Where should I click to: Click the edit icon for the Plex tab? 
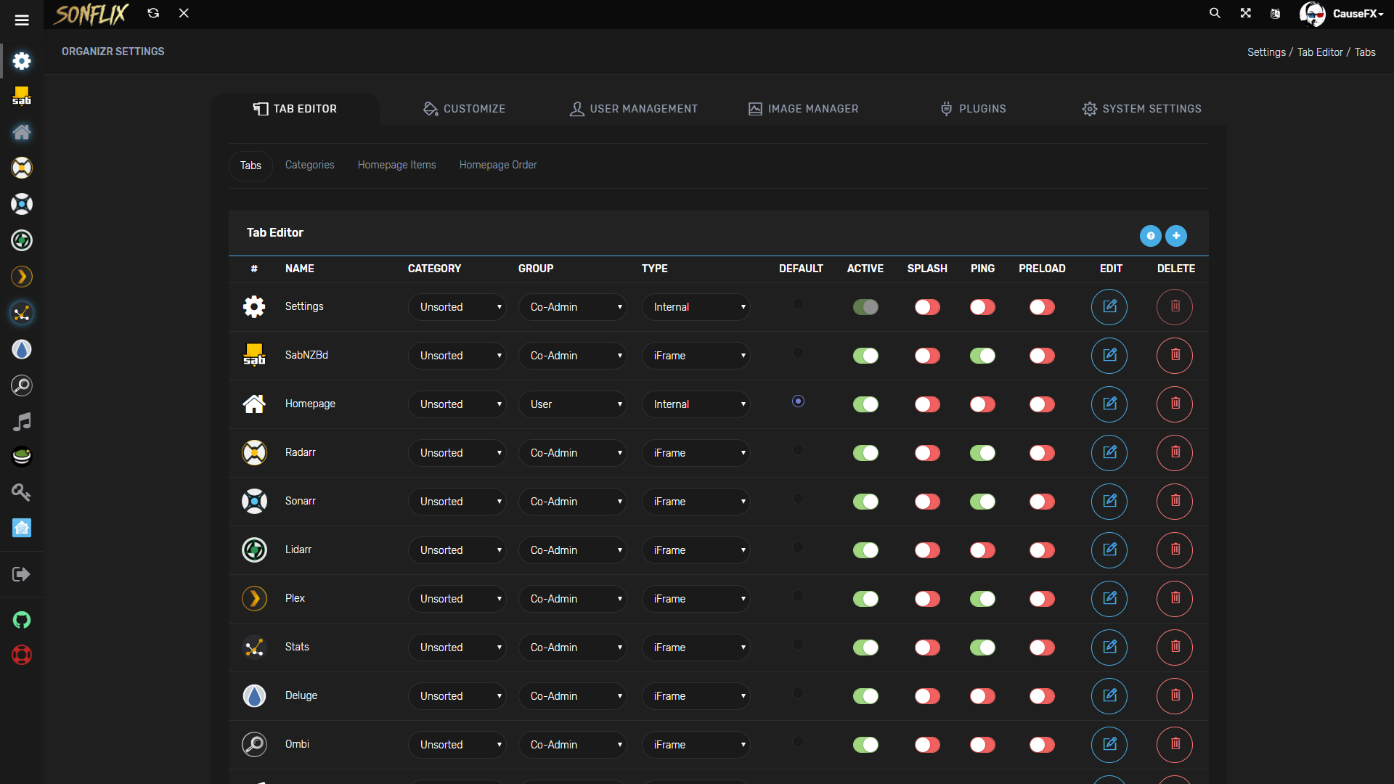click(x=1109, y=599)
